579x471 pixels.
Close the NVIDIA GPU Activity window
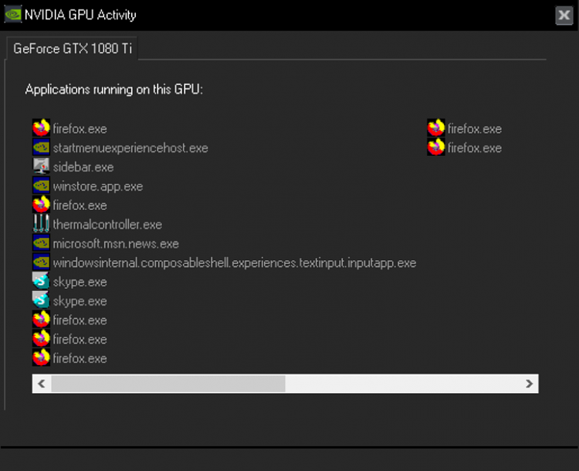point(564,15)
